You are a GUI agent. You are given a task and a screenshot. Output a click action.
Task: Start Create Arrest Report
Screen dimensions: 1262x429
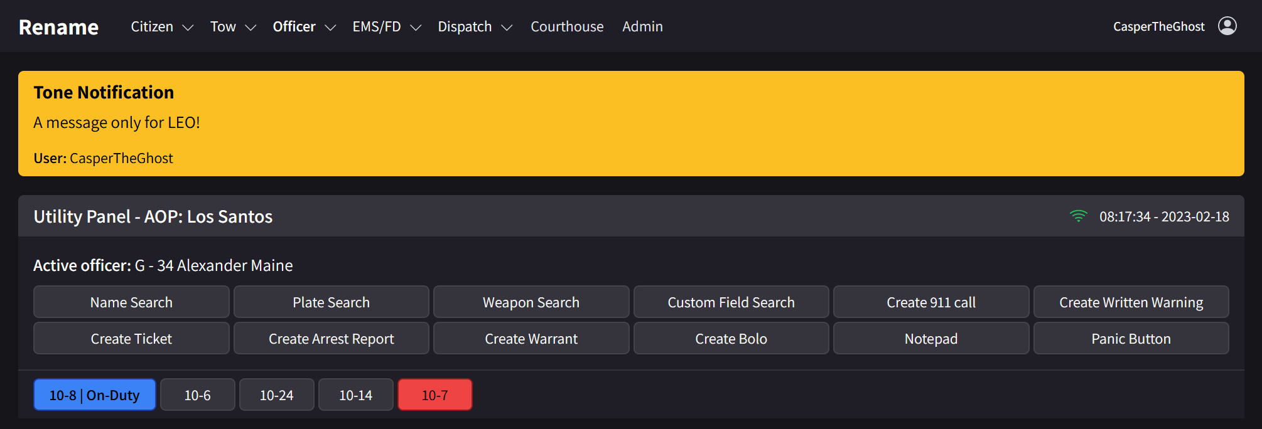(x=331, y=339)
